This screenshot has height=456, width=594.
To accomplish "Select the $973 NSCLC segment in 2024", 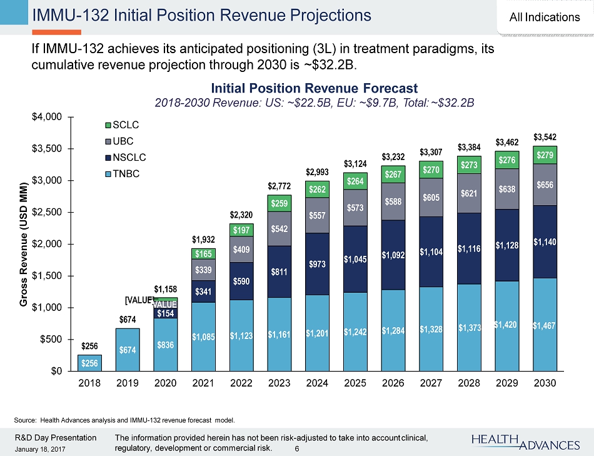I will pos(317,265).
